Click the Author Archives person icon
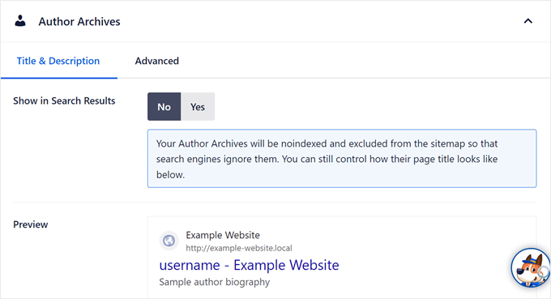The width and height of the screenshot is (551, 299). coord(20,21)
